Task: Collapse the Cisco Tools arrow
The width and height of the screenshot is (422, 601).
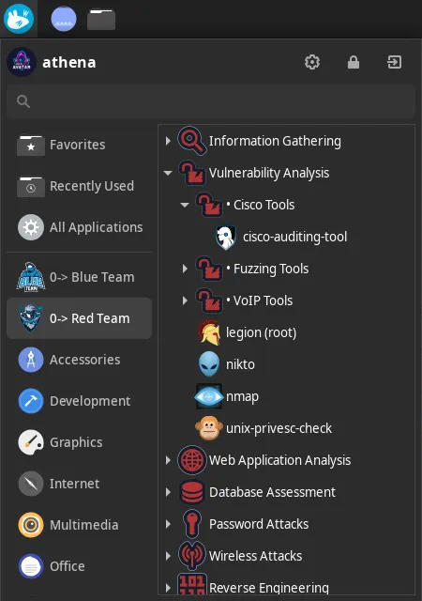Action: [185, 205]
